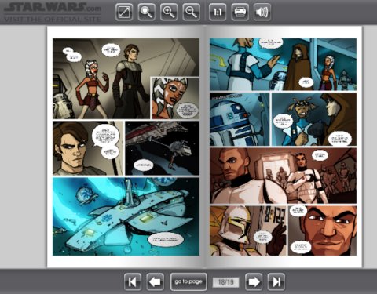Click the fullscreen expand icon
This screenshot has width=377, height=294.
124,12
